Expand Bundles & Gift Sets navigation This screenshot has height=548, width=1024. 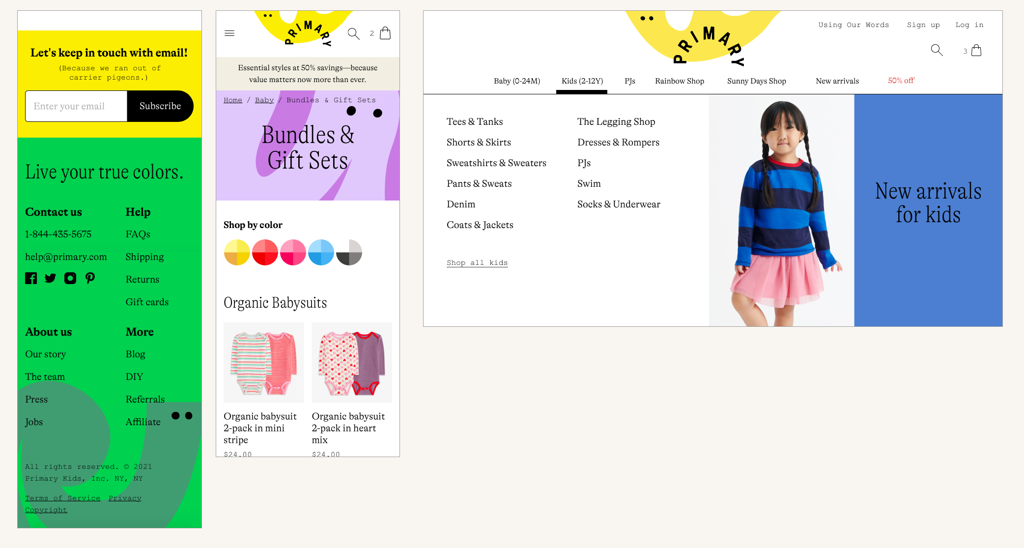click(331, 100)
